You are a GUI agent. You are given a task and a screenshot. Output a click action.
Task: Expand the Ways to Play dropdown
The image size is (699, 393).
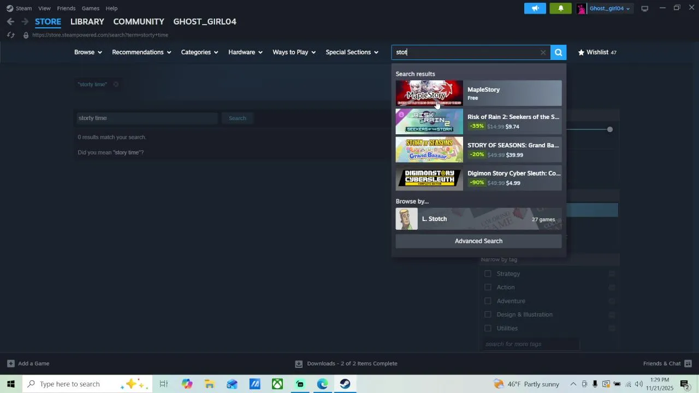294,52
